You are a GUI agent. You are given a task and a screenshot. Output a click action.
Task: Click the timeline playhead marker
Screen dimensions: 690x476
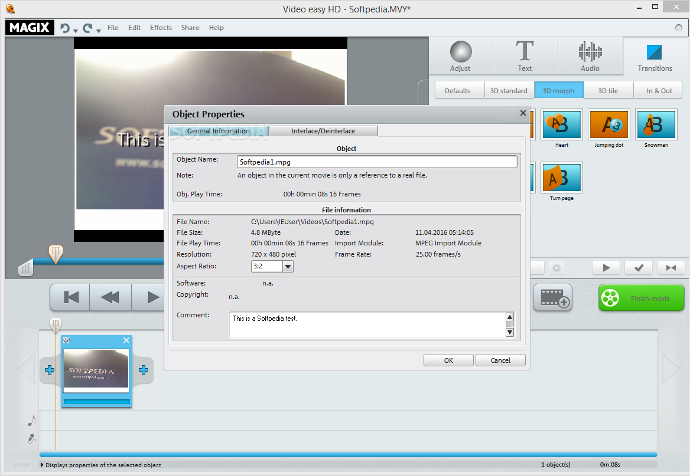pyautogui.click(x=56, y=325)
